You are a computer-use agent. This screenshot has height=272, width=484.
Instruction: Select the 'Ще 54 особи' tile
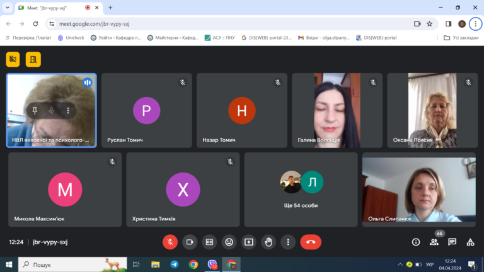click(301, 190)
